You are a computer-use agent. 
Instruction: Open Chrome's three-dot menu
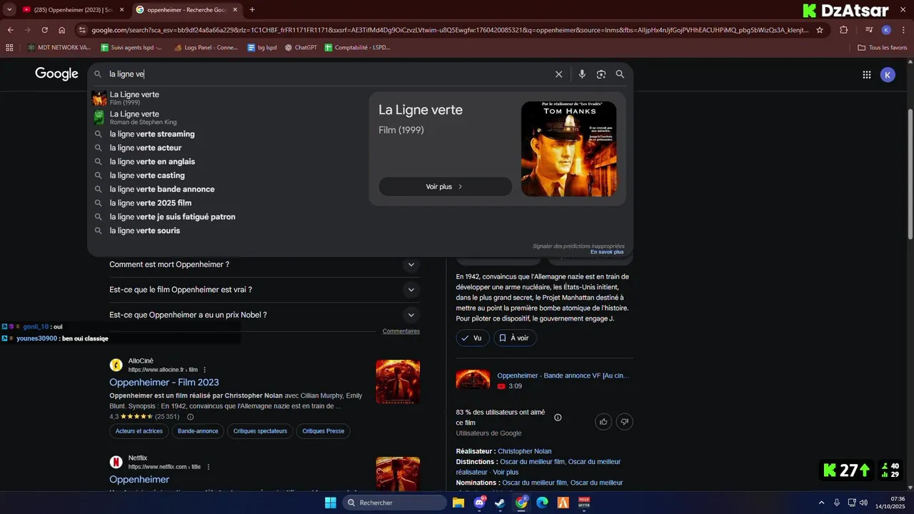[903, 30]
